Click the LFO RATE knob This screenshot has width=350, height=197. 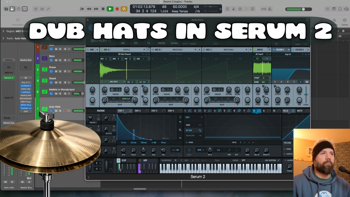[x=210, y=150]
